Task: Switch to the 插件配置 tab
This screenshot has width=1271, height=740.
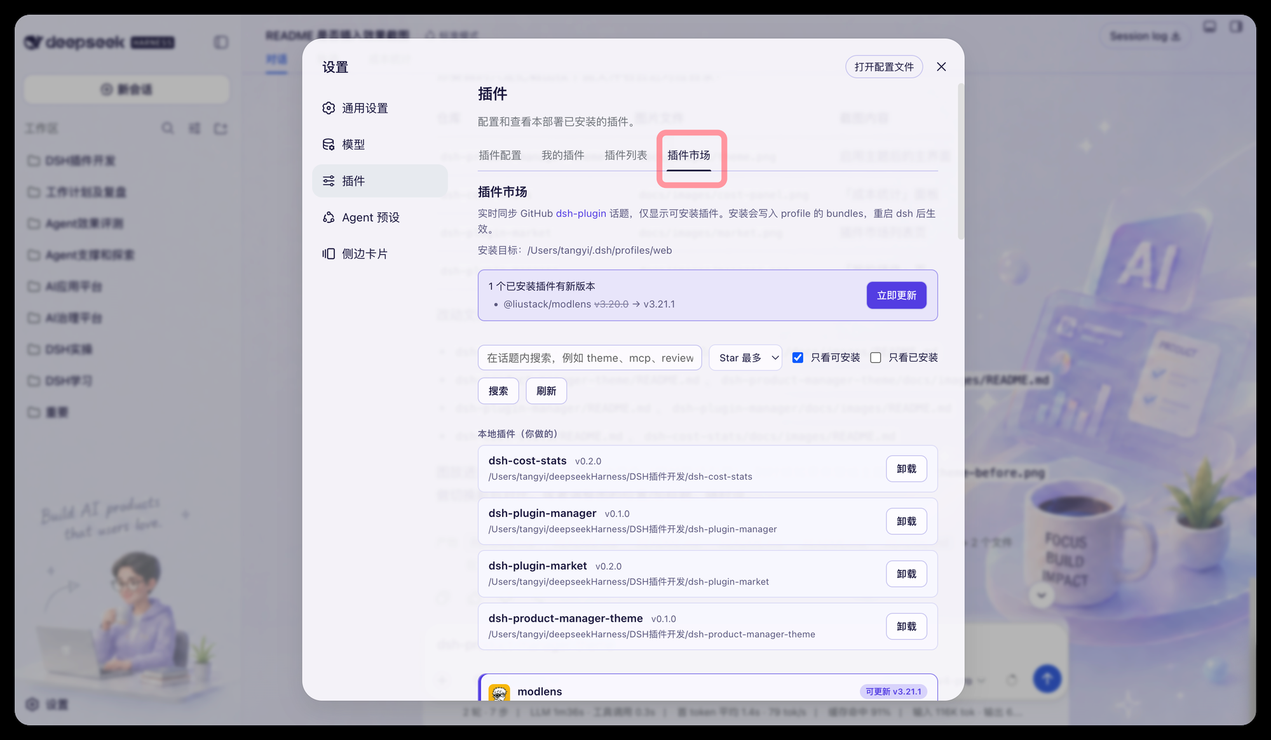Action: pyautogui.click(x=500, y=155)
